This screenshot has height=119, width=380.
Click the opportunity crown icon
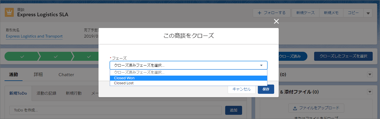pyautogui.click(x=10, y=13)
